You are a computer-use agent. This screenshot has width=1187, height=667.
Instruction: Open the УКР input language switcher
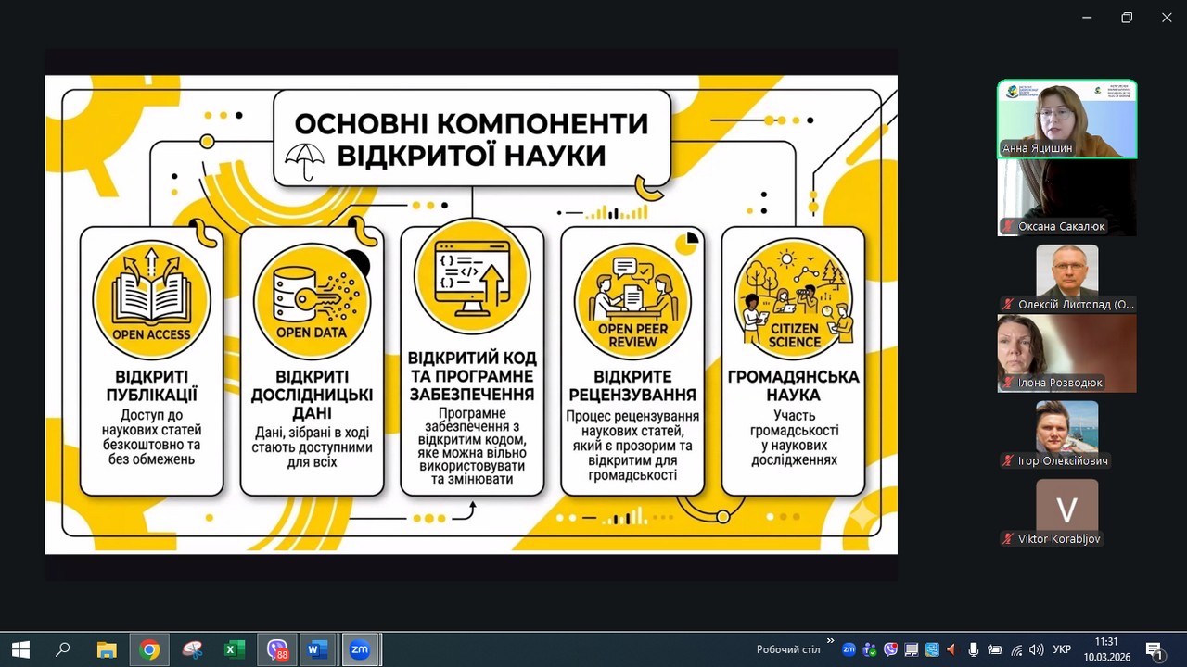[1063, 649]
